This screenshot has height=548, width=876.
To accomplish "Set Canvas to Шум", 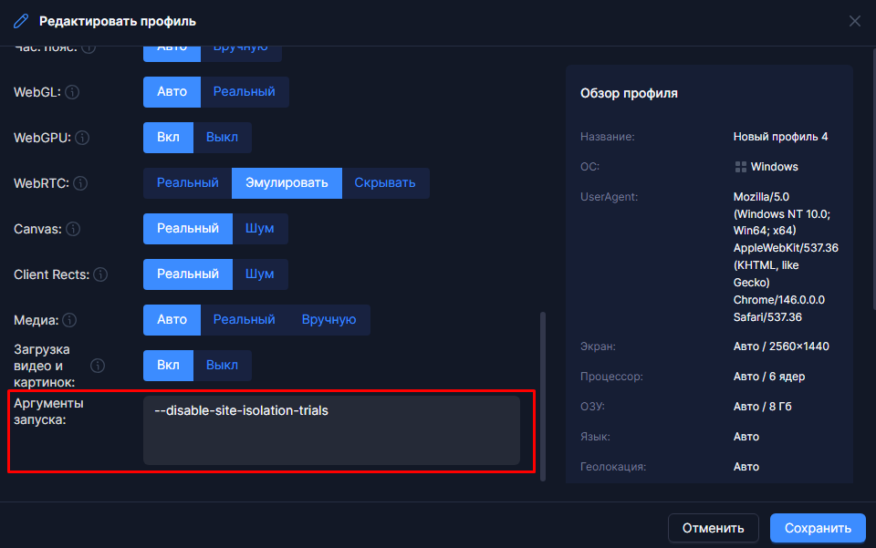I will pyautogui.click(x=260, y=229).
